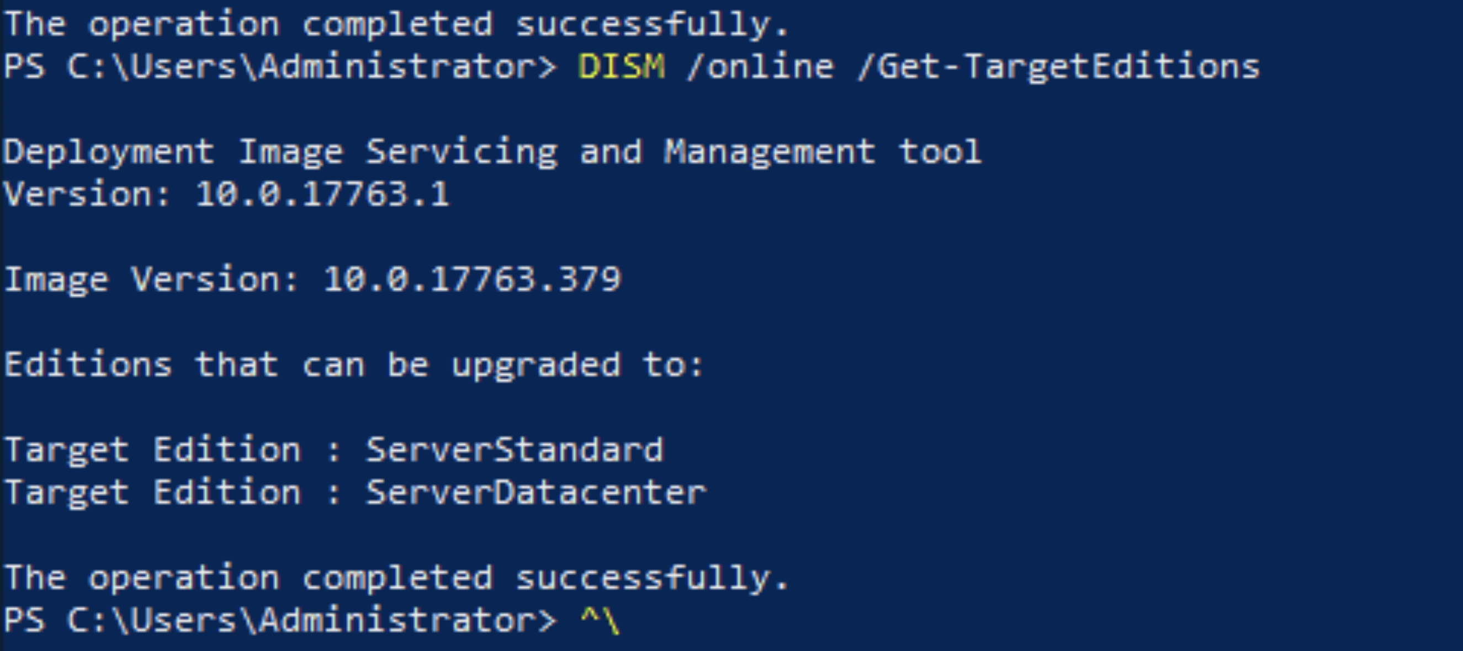Click the Version: 10.0.17763.1 line
Image resolution: width=1463 pixels, height=651 pixels.
click(x=227, y=194)
